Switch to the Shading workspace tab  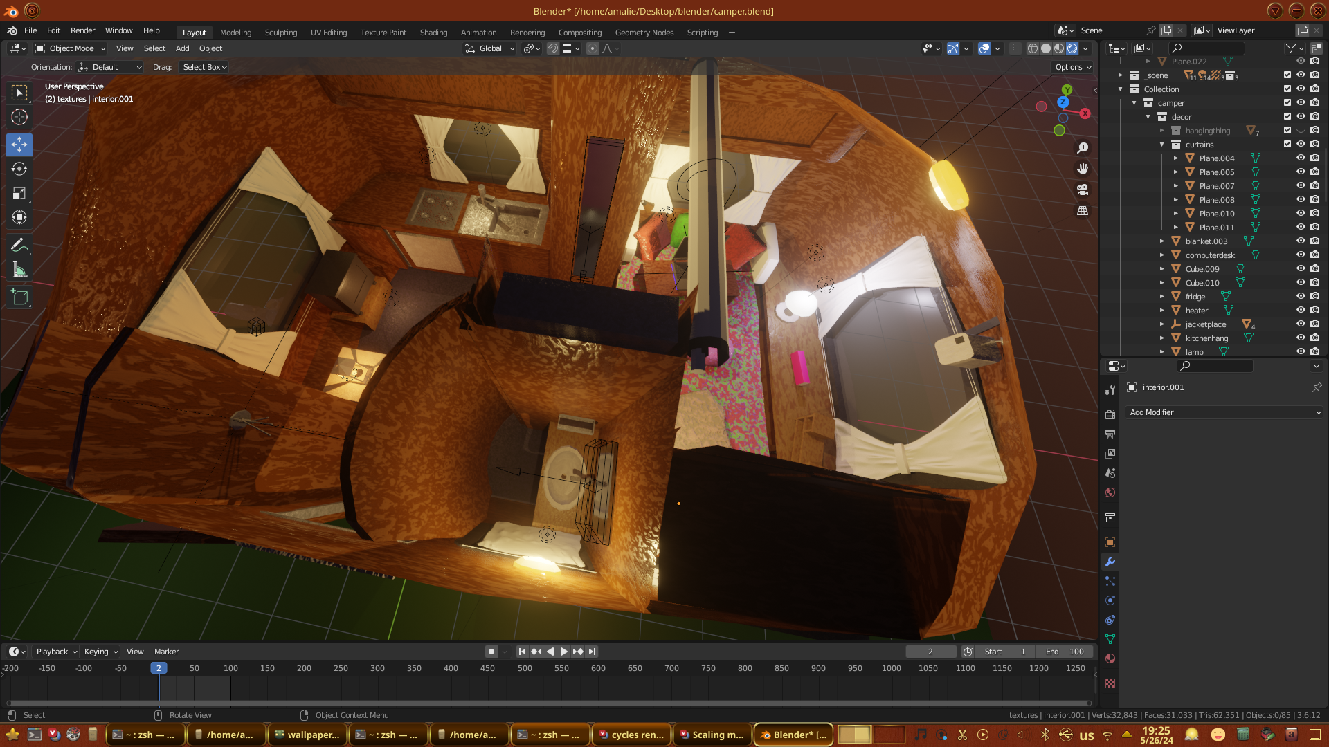pos(433,33)
